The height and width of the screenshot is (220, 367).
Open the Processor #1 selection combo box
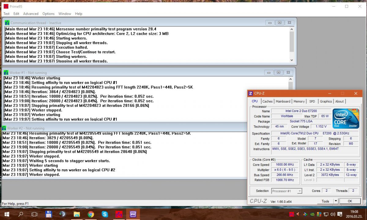pyautogui.click(x=287, y=191)
